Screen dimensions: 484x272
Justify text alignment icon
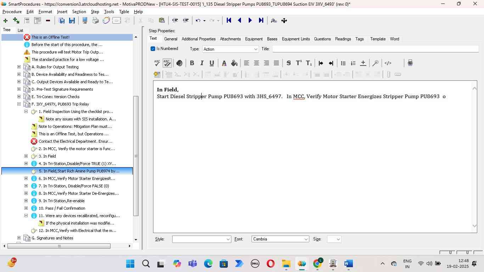pos(276,63)
